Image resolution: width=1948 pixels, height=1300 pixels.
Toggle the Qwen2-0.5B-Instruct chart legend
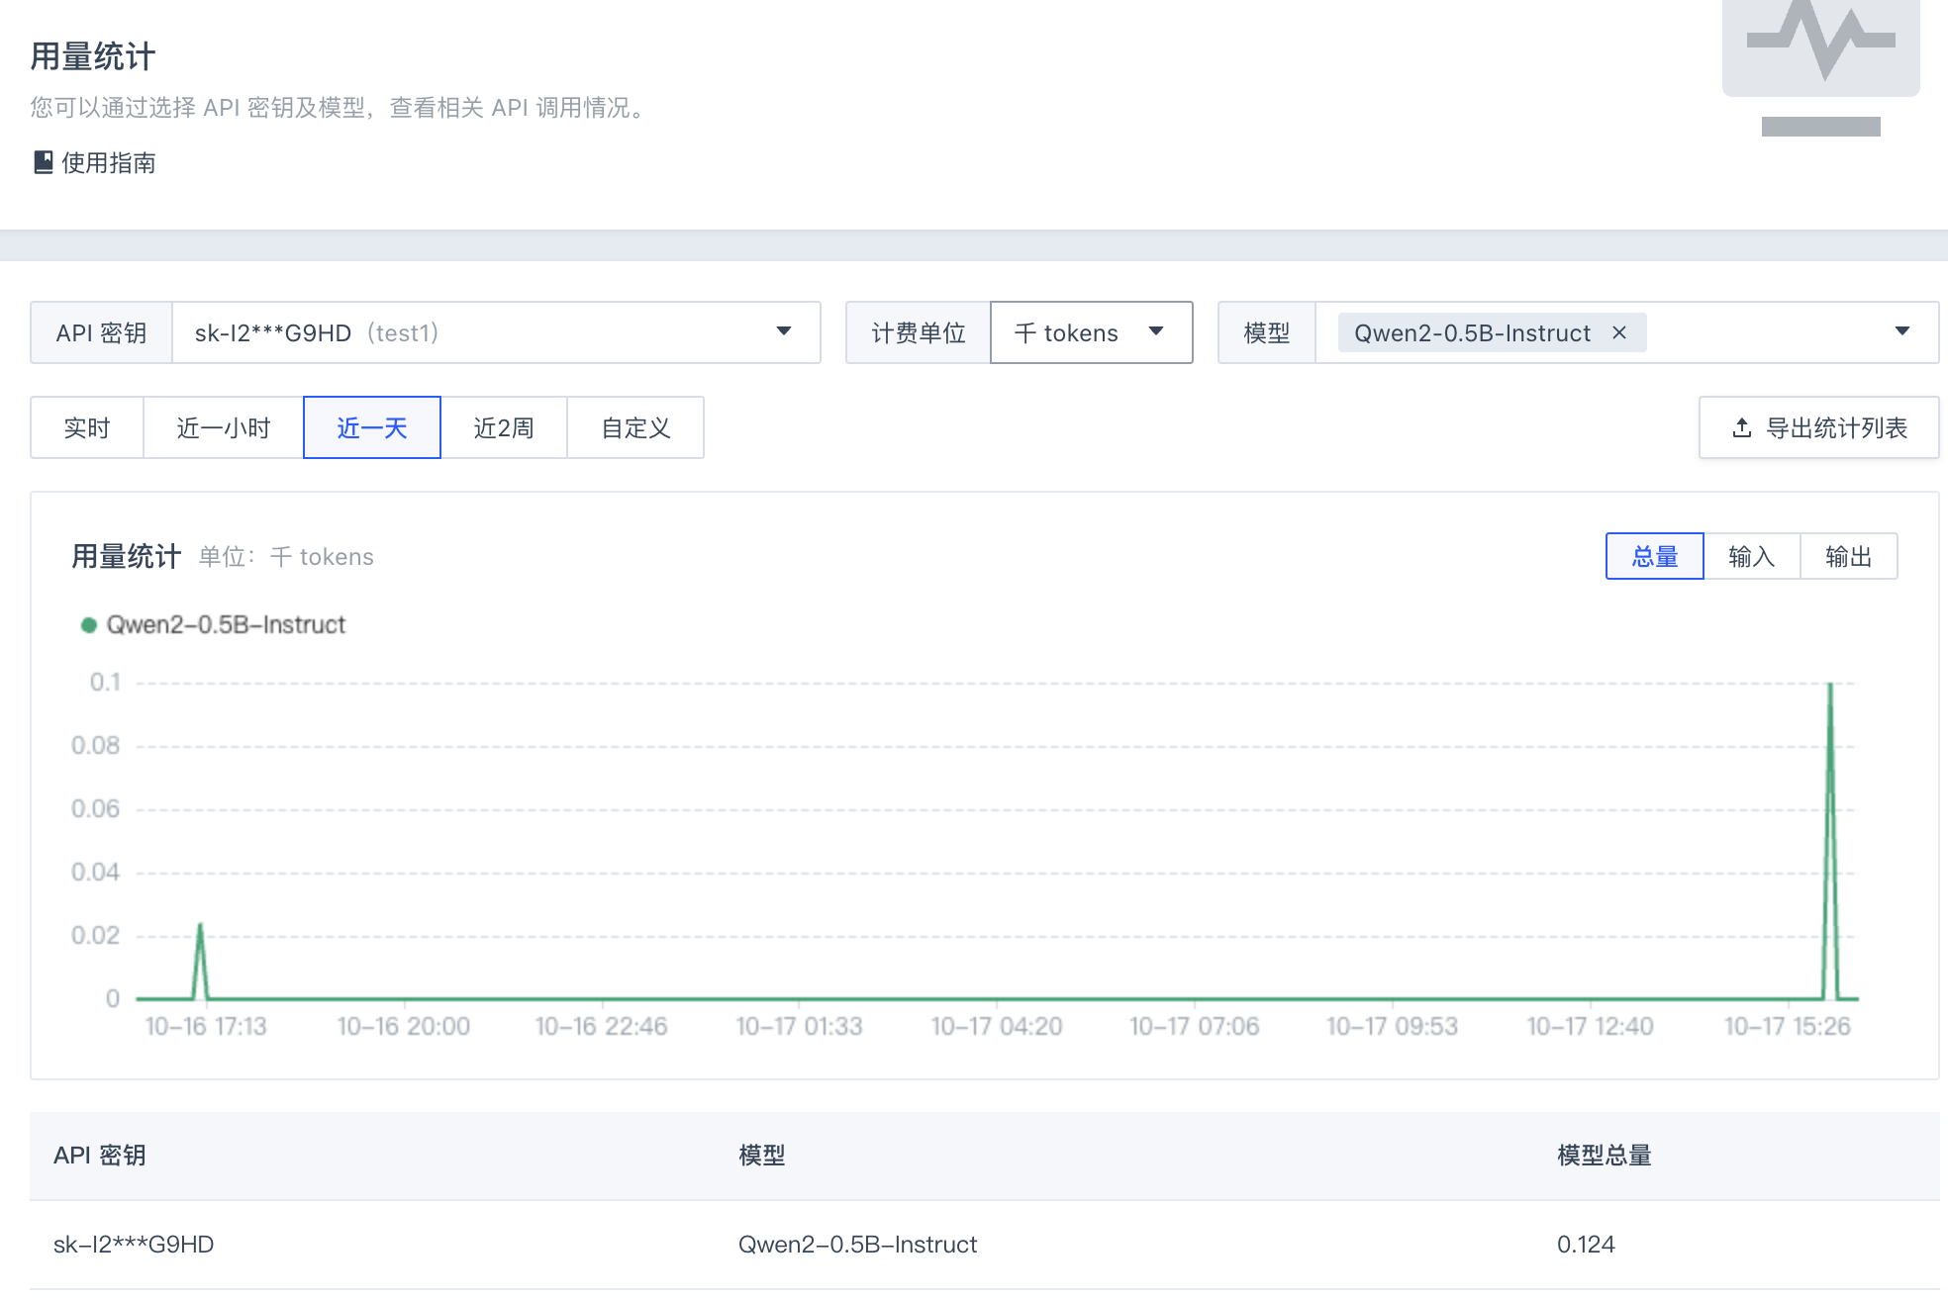(x=214, y=624)
